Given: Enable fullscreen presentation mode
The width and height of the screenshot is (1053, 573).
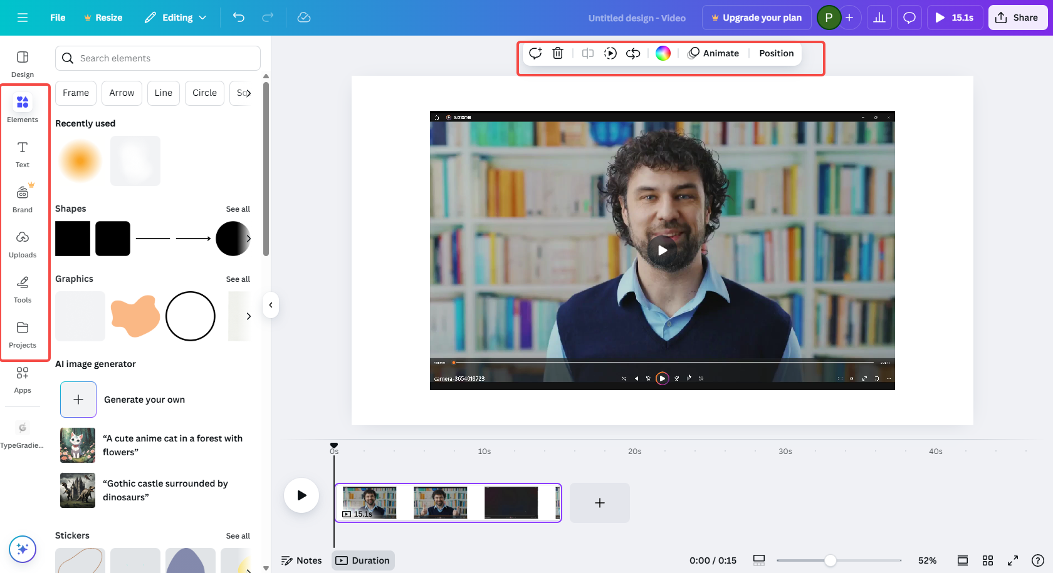Looking at the screenshot, I should click(1013, 560).
